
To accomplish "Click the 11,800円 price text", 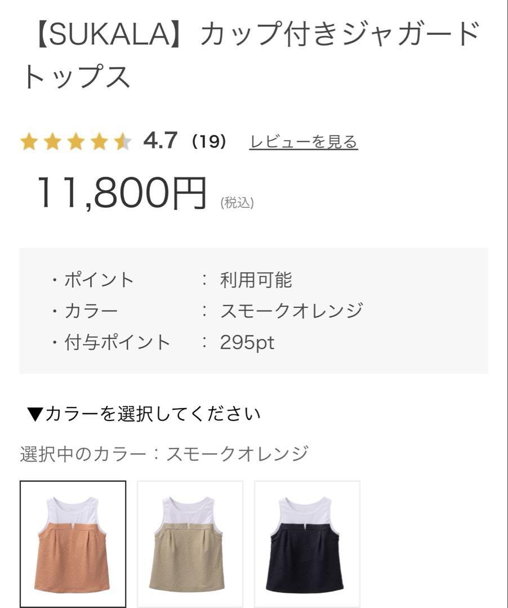I will coord(121,193).
